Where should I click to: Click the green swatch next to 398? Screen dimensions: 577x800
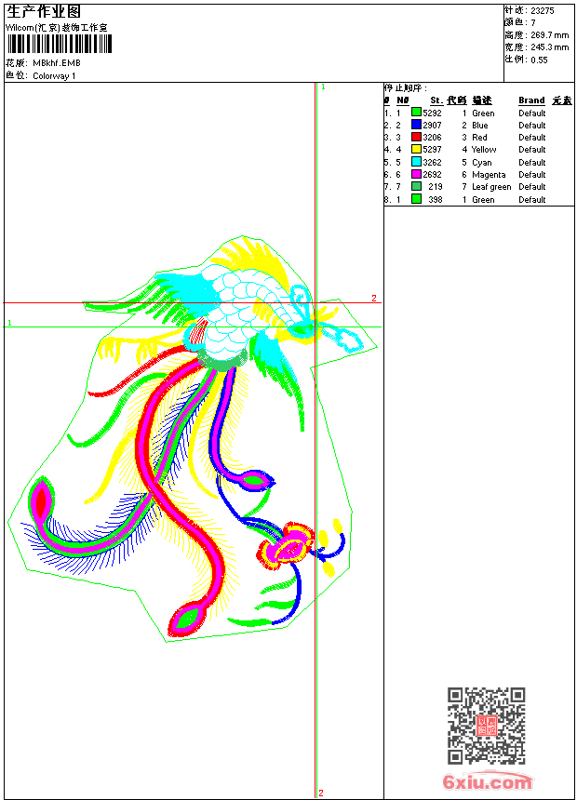coord(416,199)
